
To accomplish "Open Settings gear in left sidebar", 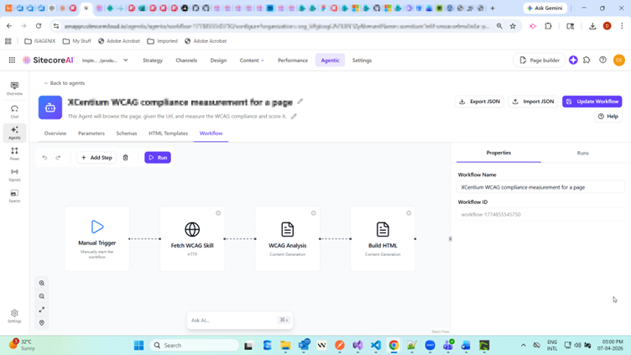I will coord(14,316).
